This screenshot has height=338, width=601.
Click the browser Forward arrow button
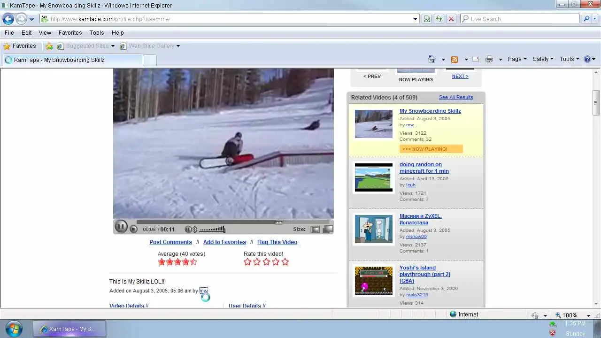coord(21,19)
